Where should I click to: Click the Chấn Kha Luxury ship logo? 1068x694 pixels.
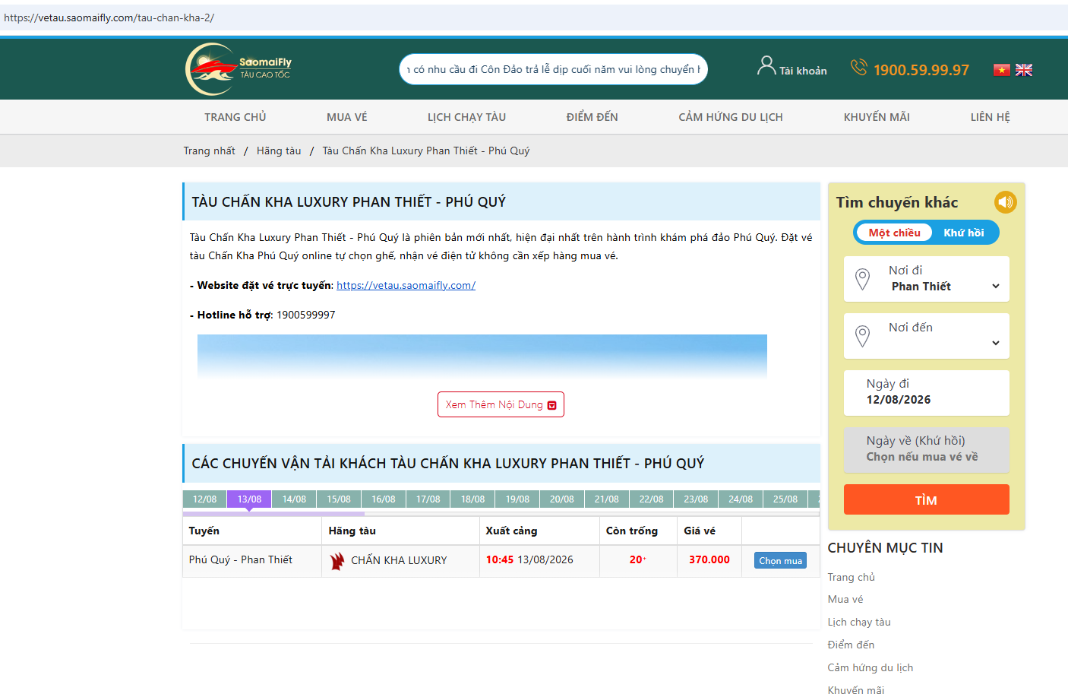click(337, 561)
